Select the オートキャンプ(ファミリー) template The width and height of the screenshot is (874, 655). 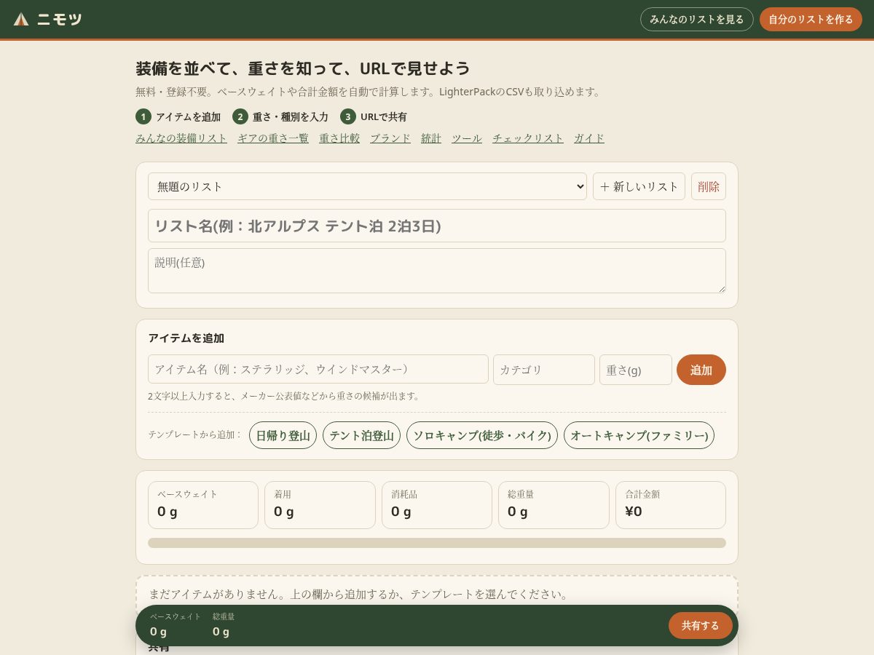[x=639, y=435]
